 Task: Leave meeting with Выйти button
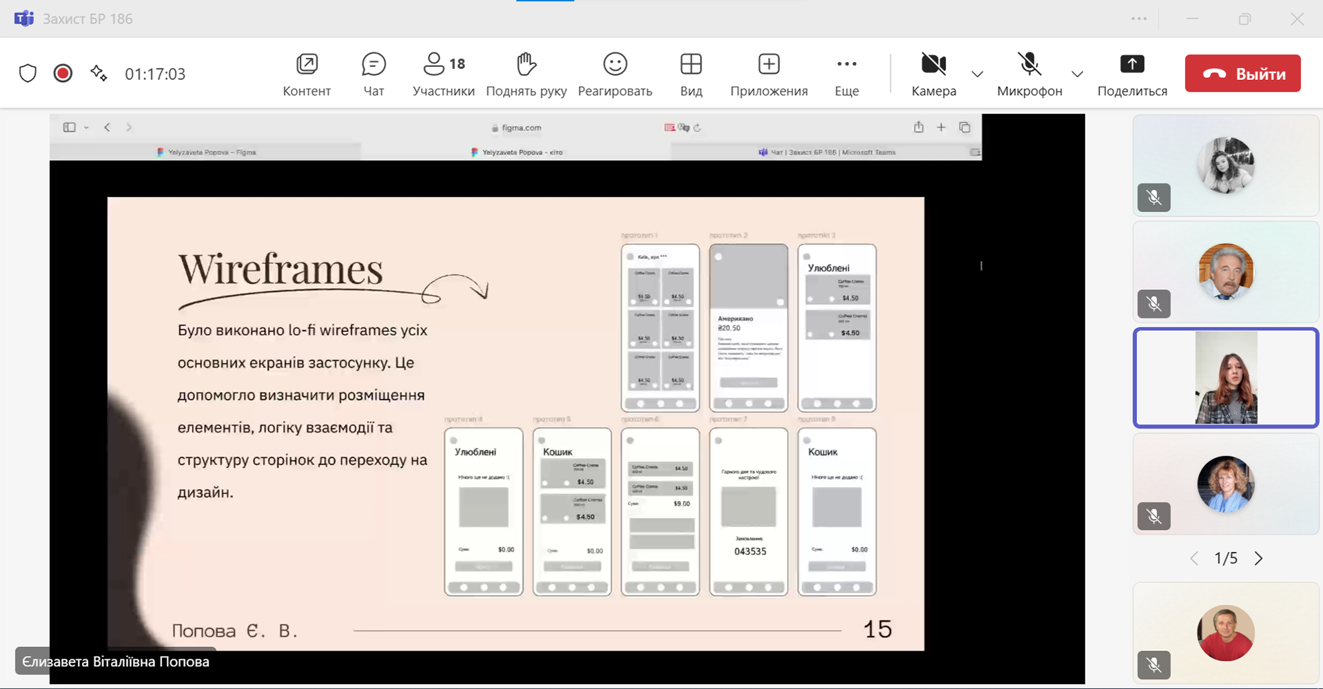pyautogui.click(x=1242, y=74)
